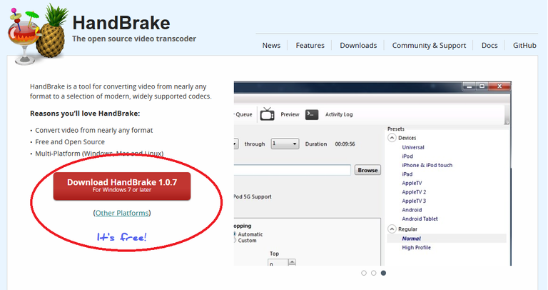Collapse the Devices preset group
This screenshot has height=290, width=548.
pyautogui.click(x=392, y=138)
